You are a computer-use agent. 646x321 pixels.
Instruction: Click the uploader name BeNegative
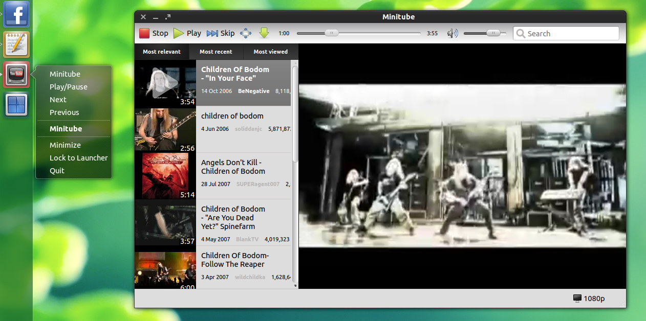point(254,91)
